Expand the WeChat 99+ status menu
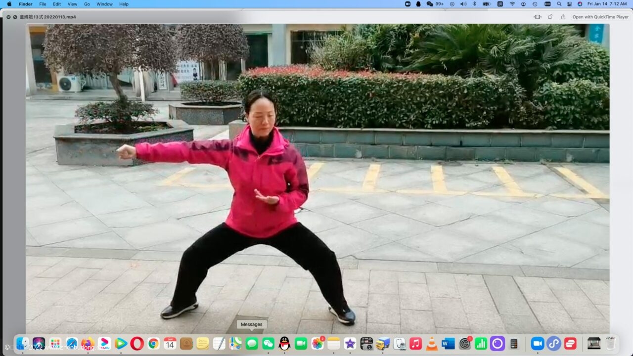Viewport: 633px width, 356px height. coord(435,4)
